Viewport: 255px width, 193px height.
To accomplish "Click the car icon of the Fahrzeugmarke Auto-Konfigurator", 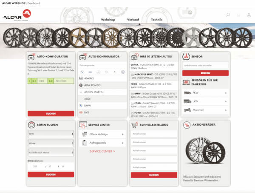I will (x=83, y=57).
